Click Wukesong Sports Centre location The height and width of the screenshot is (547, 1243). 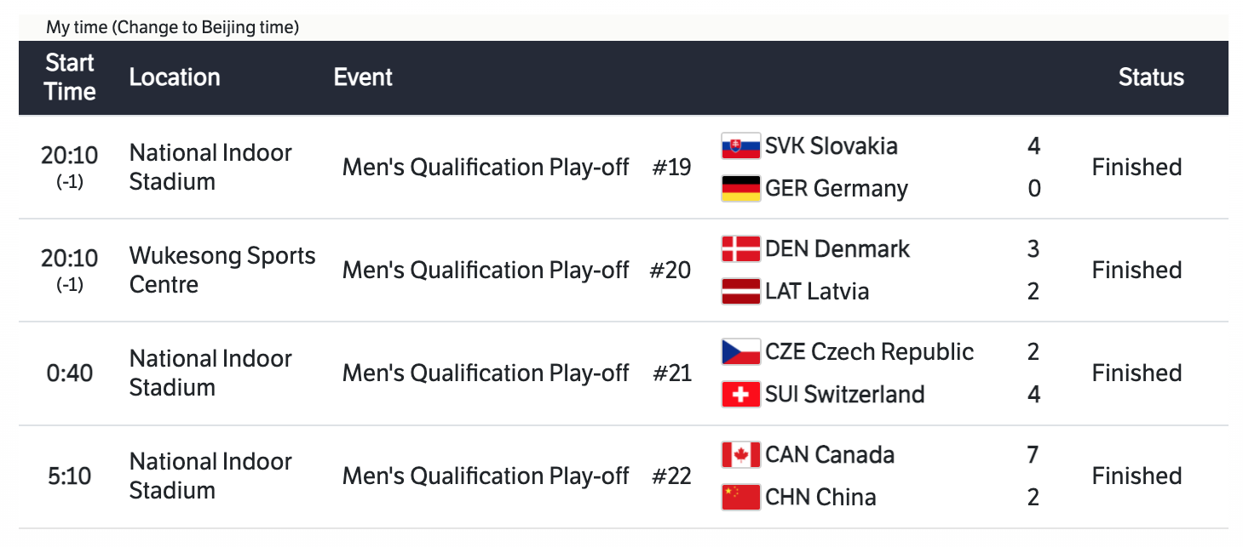coord(222,271)
